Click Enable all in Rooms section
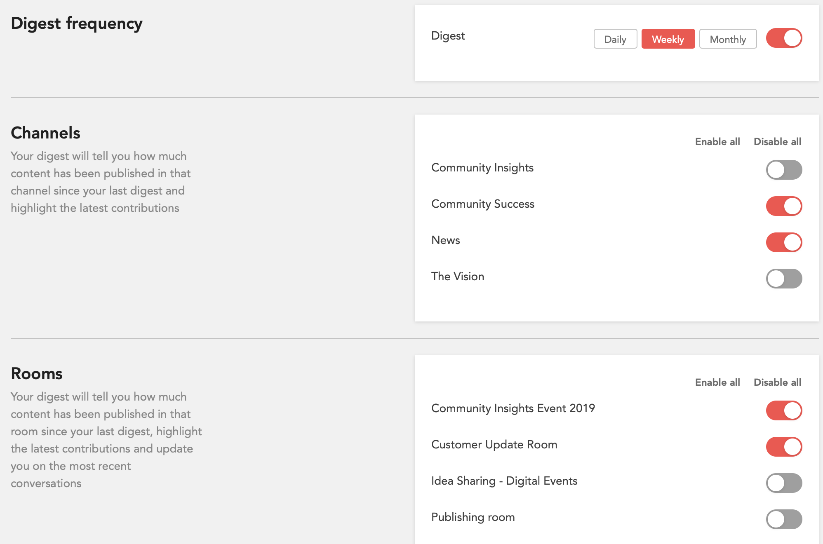 (x=717, y=382)
